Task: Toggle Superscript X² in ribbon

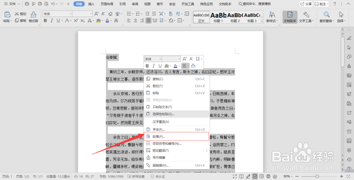Action: point(76,21)
